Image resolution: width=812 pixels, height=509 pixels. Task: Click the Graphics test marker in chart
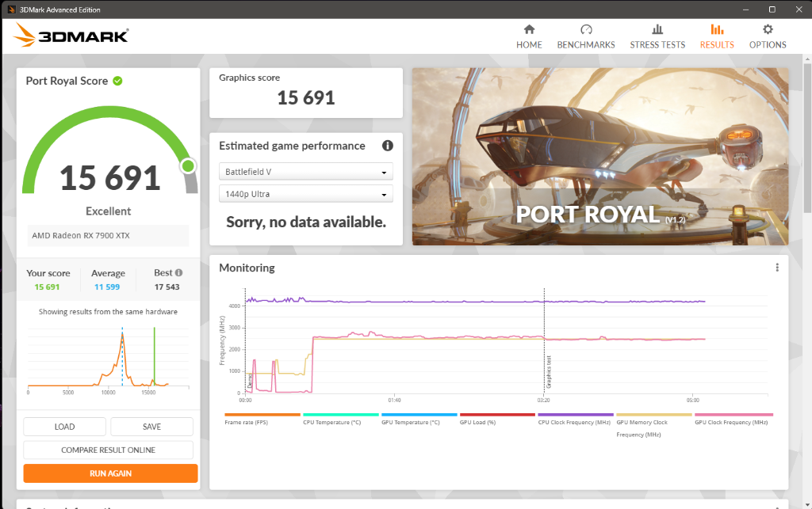tap(549, 372)
